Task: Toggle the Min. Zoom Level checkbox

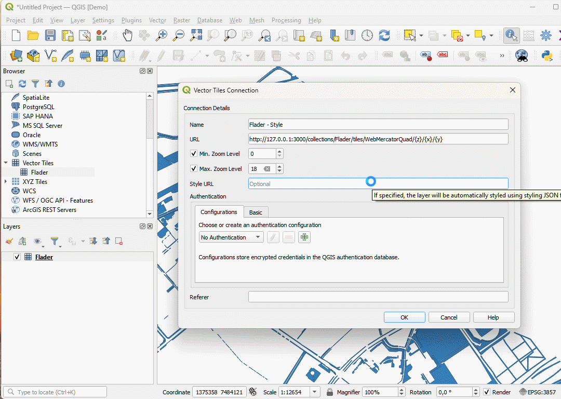Action: coord(194,153)
